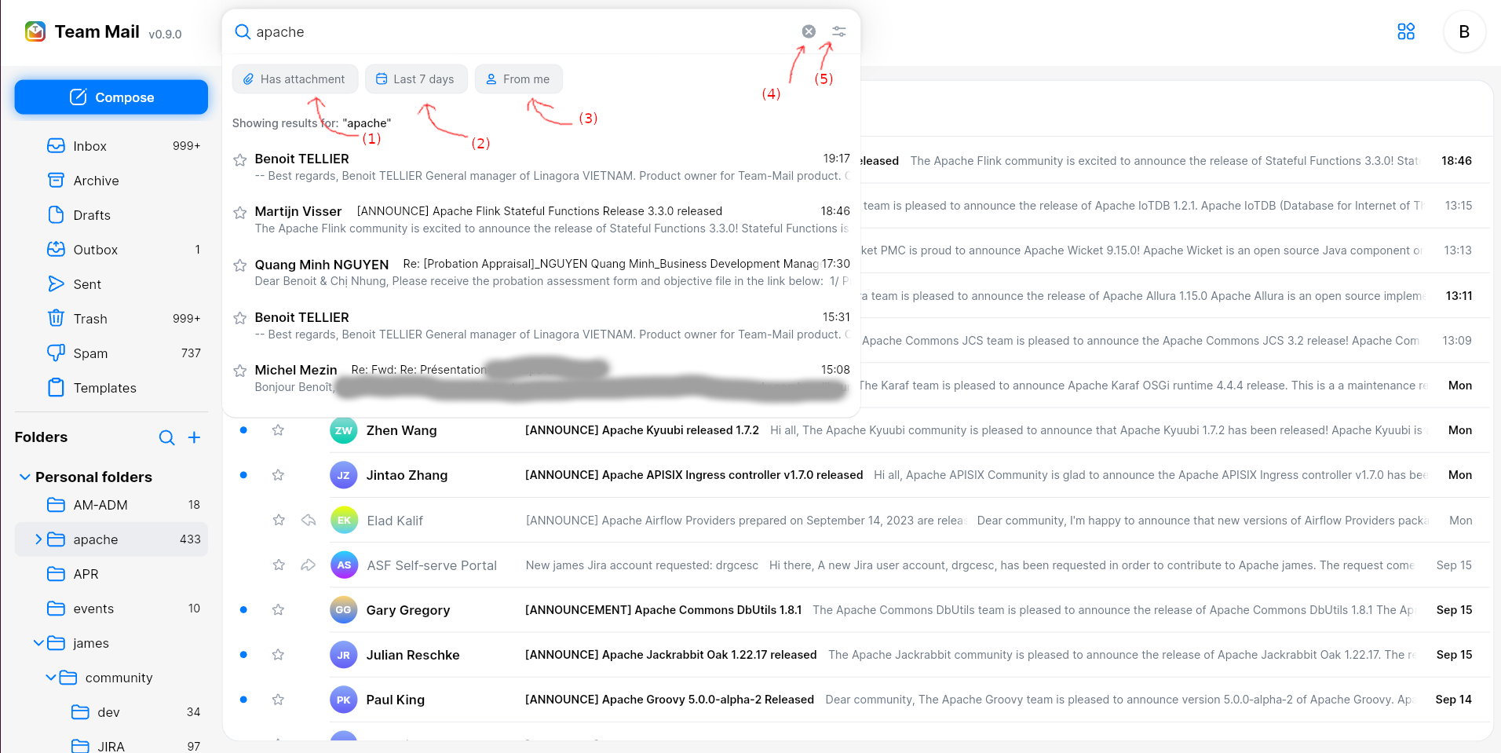Viewport: 1501px width, 753px height.
Task: Collapse the Personal folders section
Action: 24,477
